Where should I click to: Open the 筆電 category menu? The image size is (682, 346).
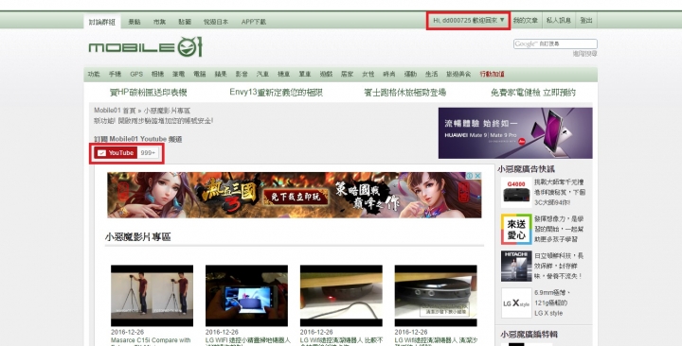pos(178,75)
